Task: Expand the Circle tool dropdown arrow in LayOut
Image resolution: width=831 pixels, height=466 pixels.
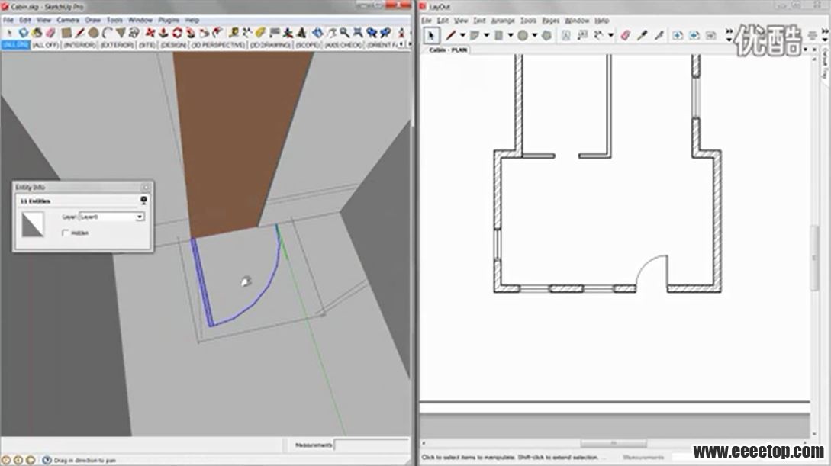Action: point(534,35)
